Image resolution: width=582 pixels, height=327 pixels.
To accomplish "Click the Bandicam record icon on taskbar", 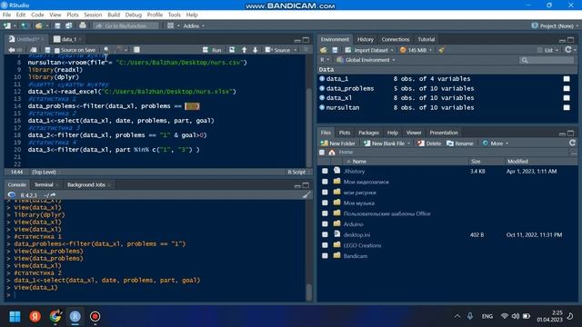I will click(x=95, y=316).
